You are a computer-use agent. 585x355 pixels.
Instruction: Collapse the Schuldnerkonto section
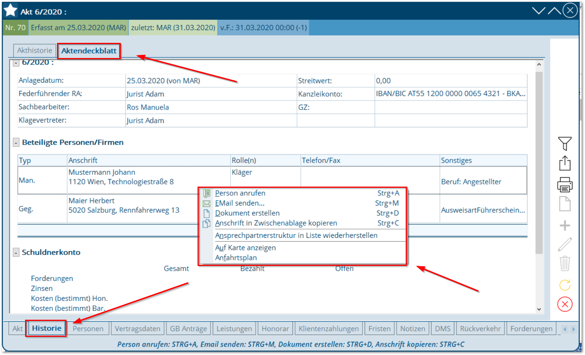16,253
